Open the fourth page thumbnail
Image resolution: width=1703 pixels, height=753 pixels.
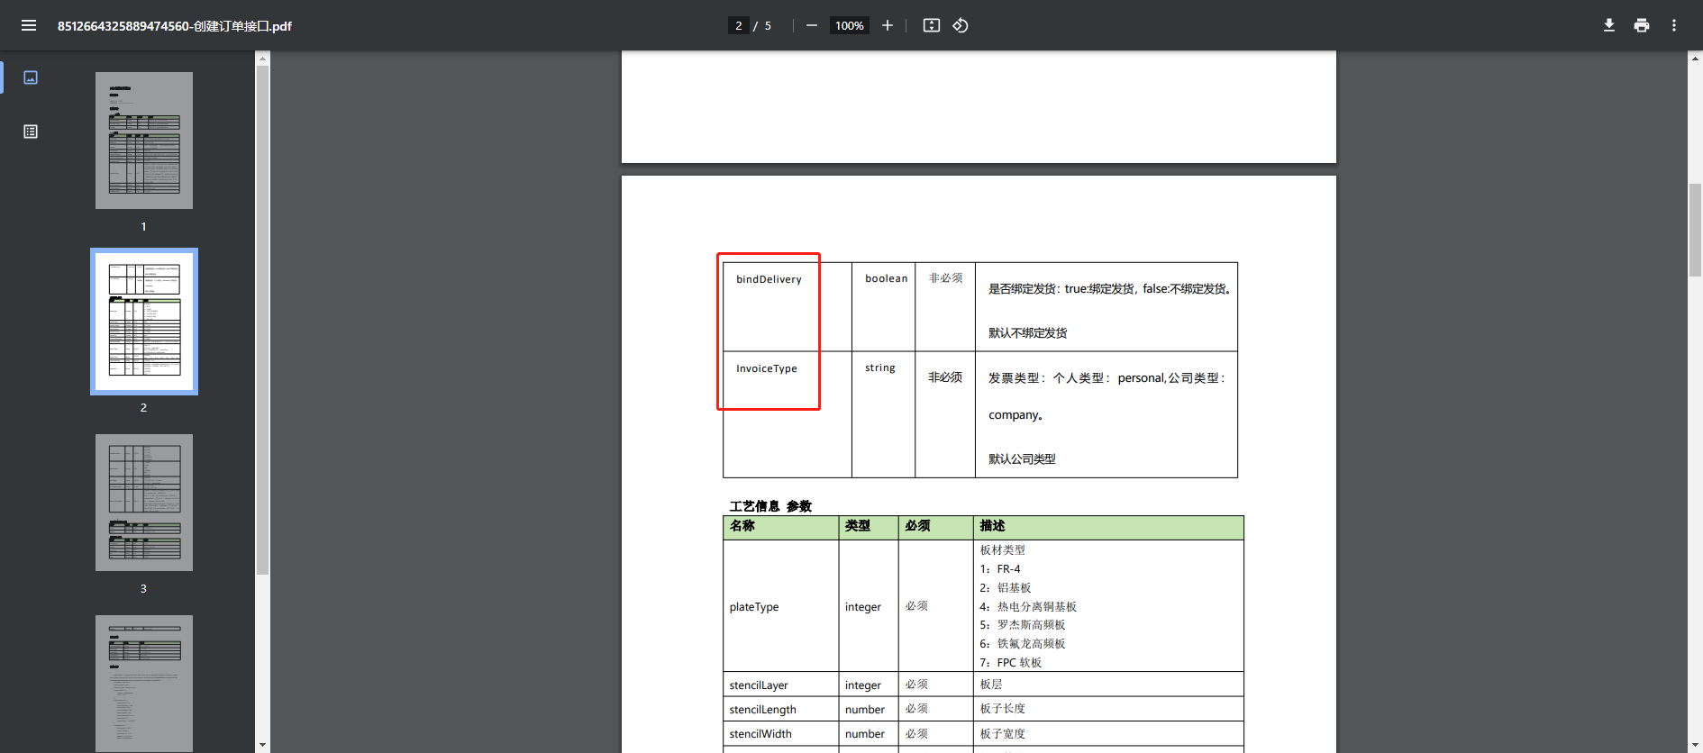click(x=144, y=683)
